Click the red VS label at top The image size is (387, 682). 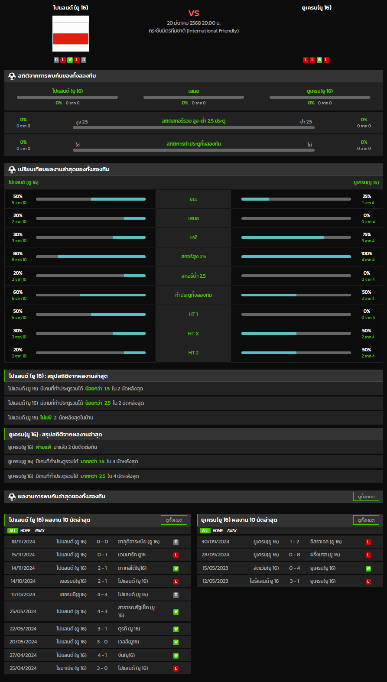pos(194,13)
